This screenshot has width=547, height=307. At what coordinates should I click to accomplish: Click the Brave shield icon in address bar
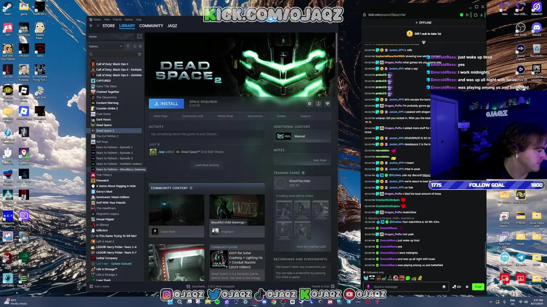[462, 14]
